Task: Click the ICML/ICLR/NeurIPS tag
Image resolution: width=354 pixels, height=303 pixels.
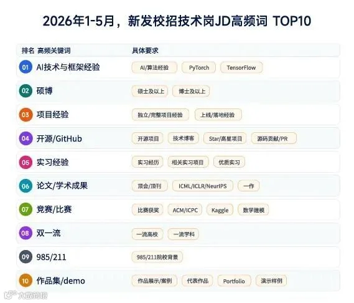Action: (x=203, y=186)
